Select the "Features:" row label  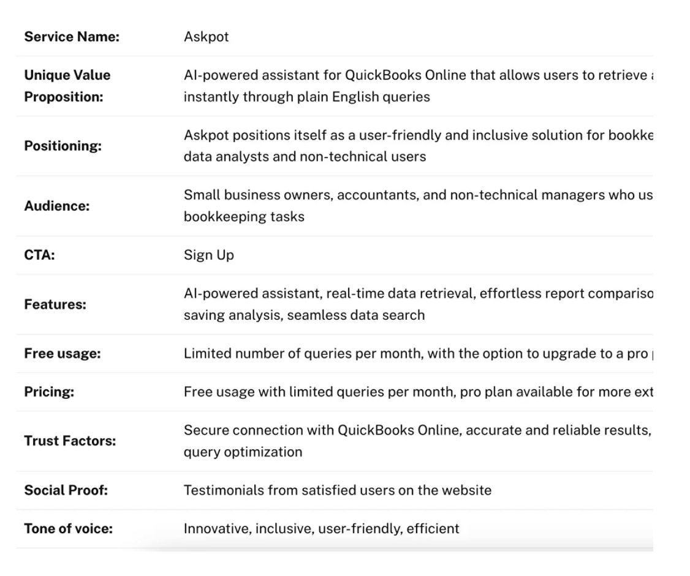click(55, 304)
